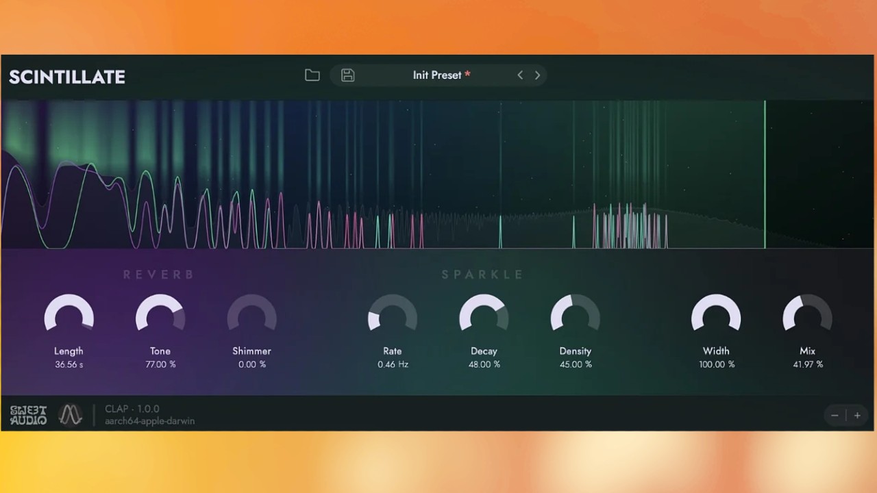The height and width of the screenshot is (493, 877).
Task: Click the 45.00 % density value
Action: (x=576, y=364)
